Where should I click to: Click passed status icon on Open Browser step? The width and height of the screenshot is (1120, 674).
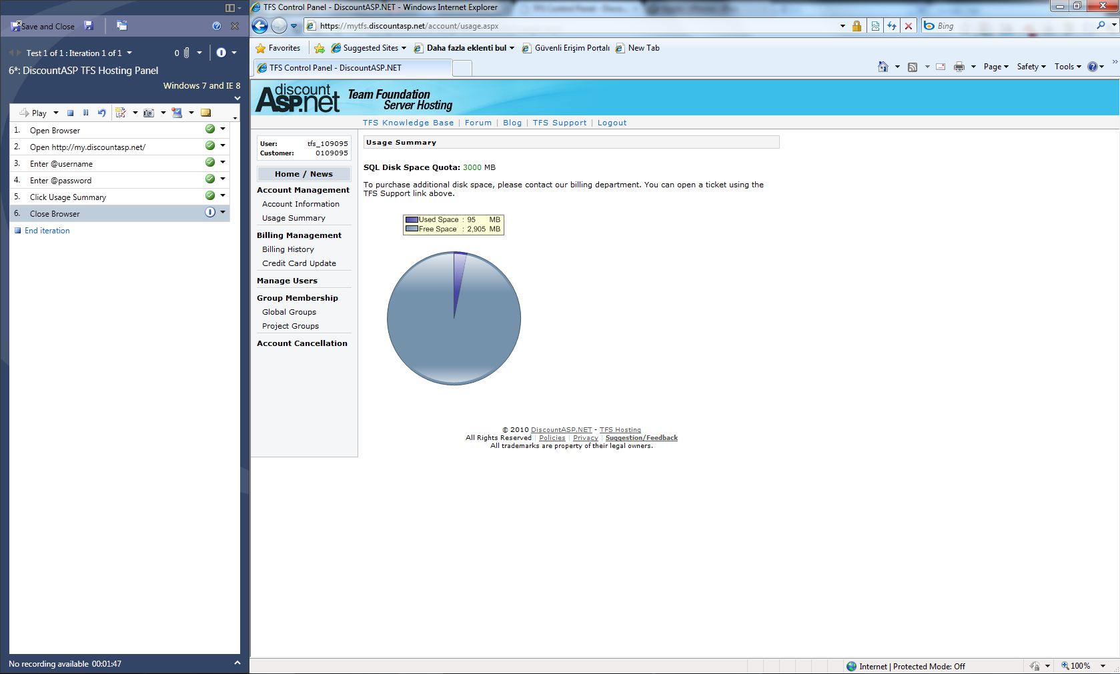click(210, 129)
